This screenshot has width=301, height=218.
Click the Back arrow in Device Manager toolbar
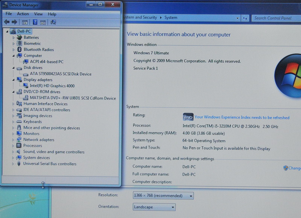(7, 22)
